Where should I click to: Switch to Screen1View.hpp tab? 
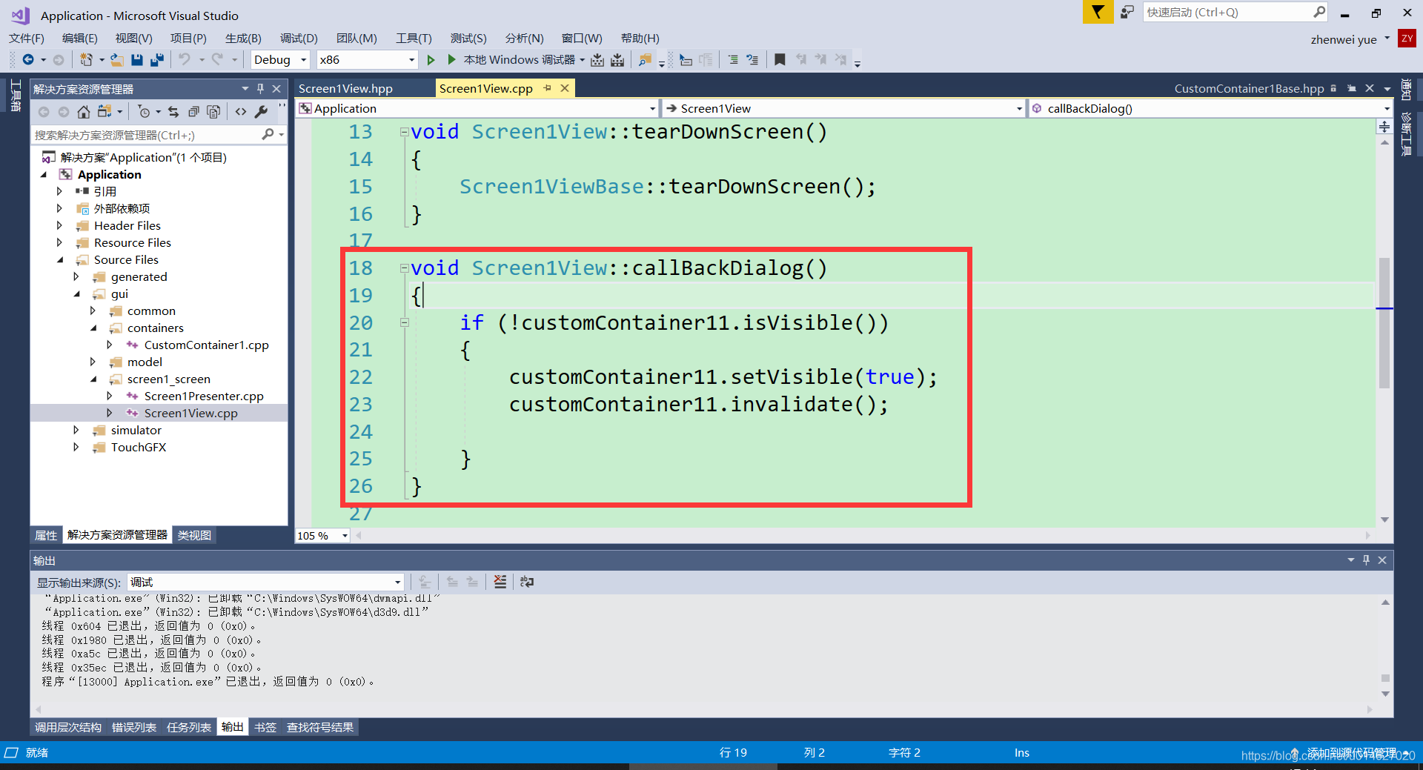point(345,88)
